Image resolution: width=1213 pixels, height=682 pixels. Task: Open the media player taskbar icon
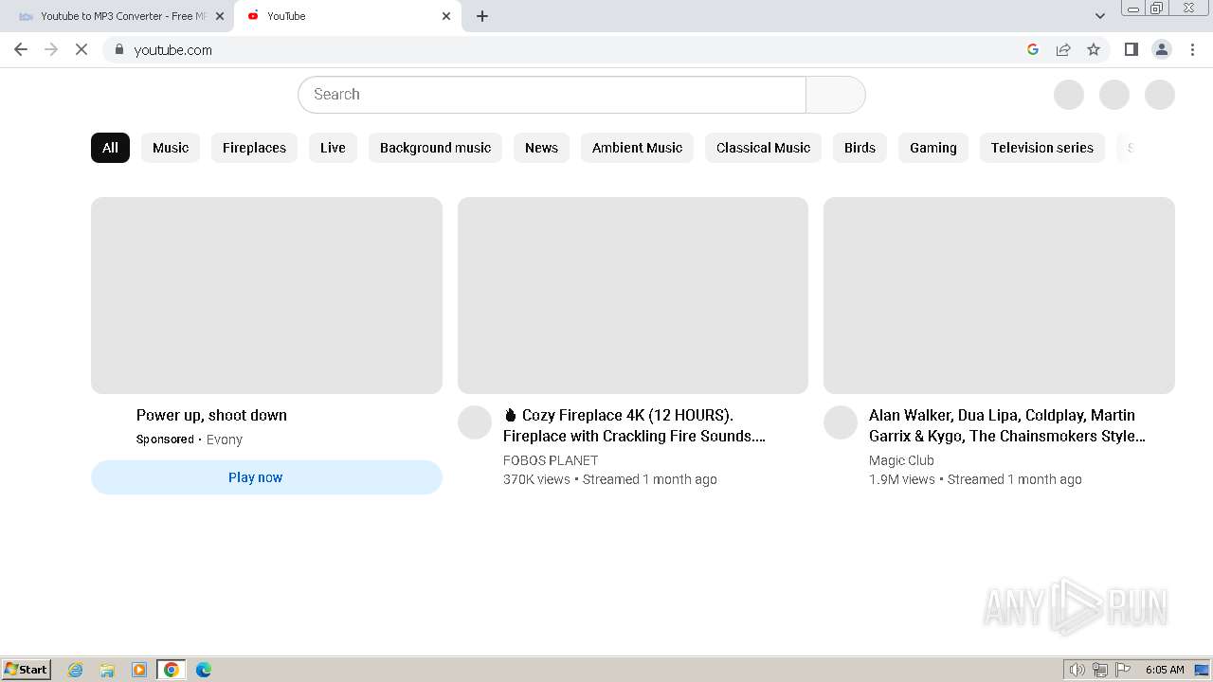(x=139, y=670)
